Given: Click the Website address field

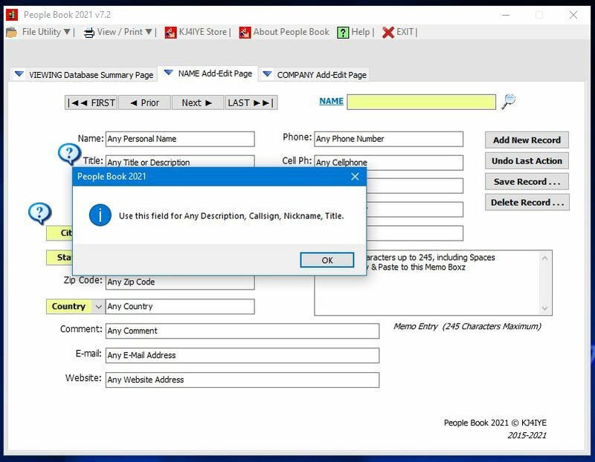Looking at the screenshot, I should 242,380.
